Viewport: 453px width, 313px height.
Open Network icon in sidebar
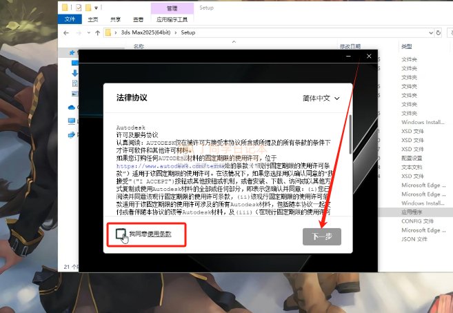[72, 134]
